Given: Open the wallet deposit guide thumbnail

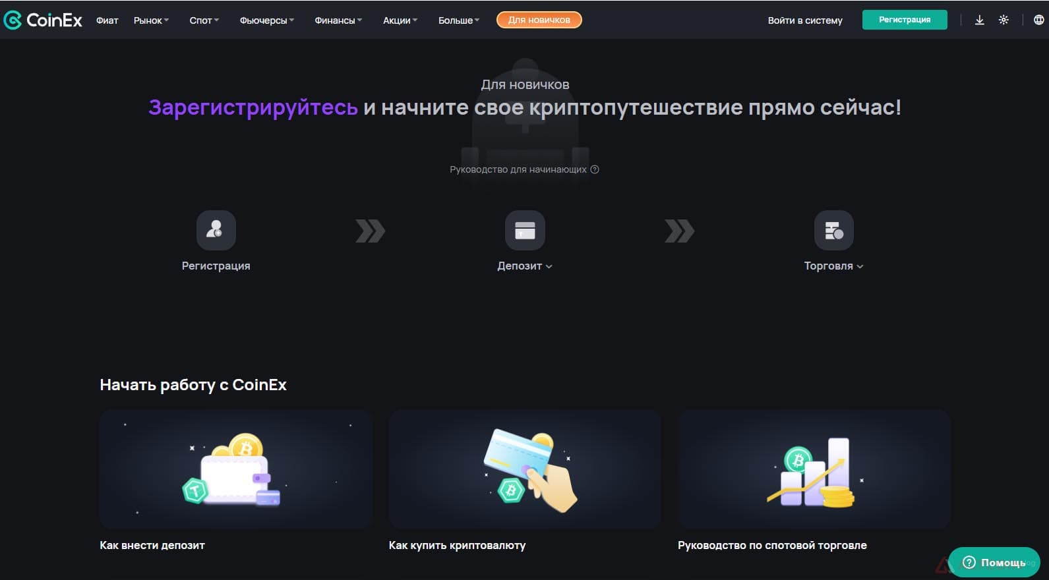Looking at the screenshot, I should point(236,469).
